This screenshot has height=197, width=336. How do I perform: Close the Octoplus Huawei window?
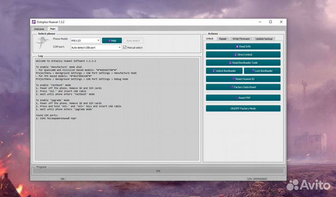click(281, 22)
